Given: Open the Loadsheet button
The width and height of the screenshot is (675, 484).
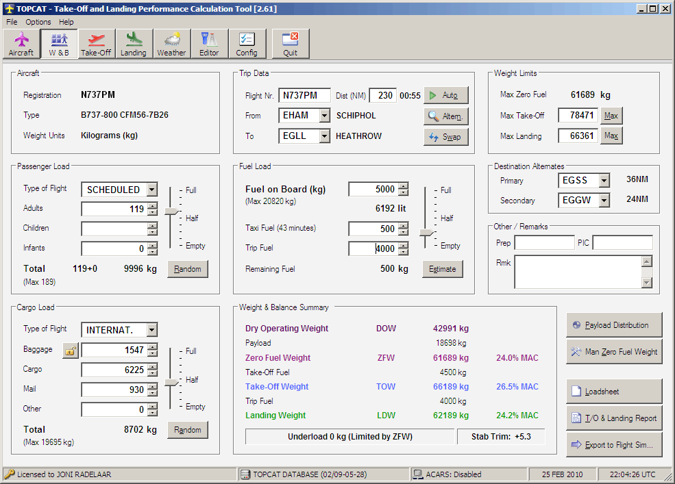Looking at the screenshot, I should pyautogui.click(x=614, y=392).
